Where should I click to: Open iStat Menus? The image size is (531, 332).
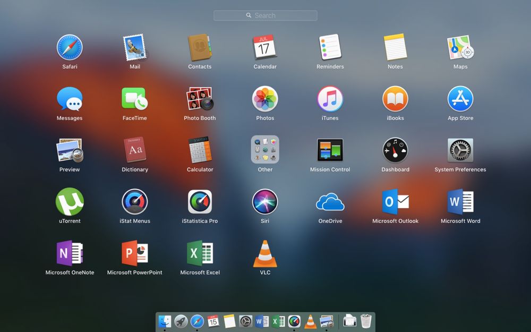135,202
